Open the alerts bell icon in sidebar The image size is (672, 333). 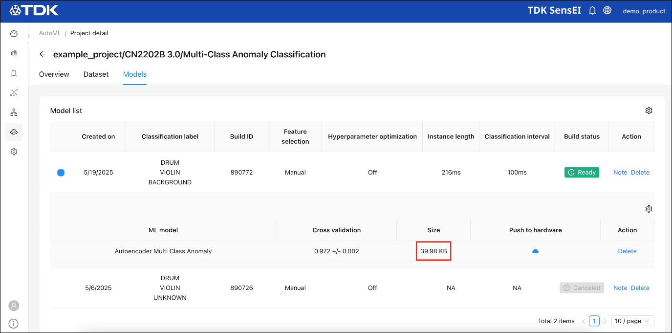click(x=14, y=73)
